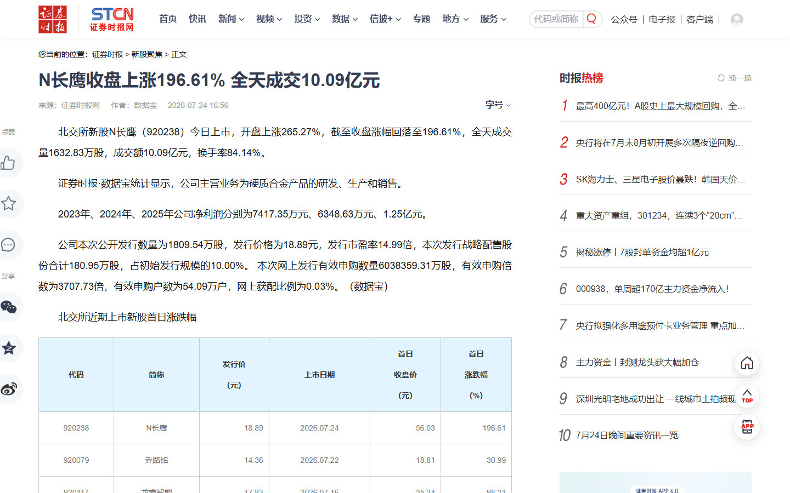The width and height of the screenshot is (790, 493).
Task: Click the 时报热榜 heading
Action: (582, 78)
